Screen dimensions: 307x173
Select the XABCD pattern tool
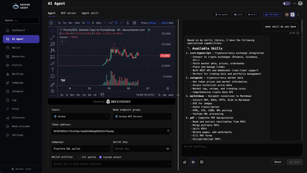[52, 50]
